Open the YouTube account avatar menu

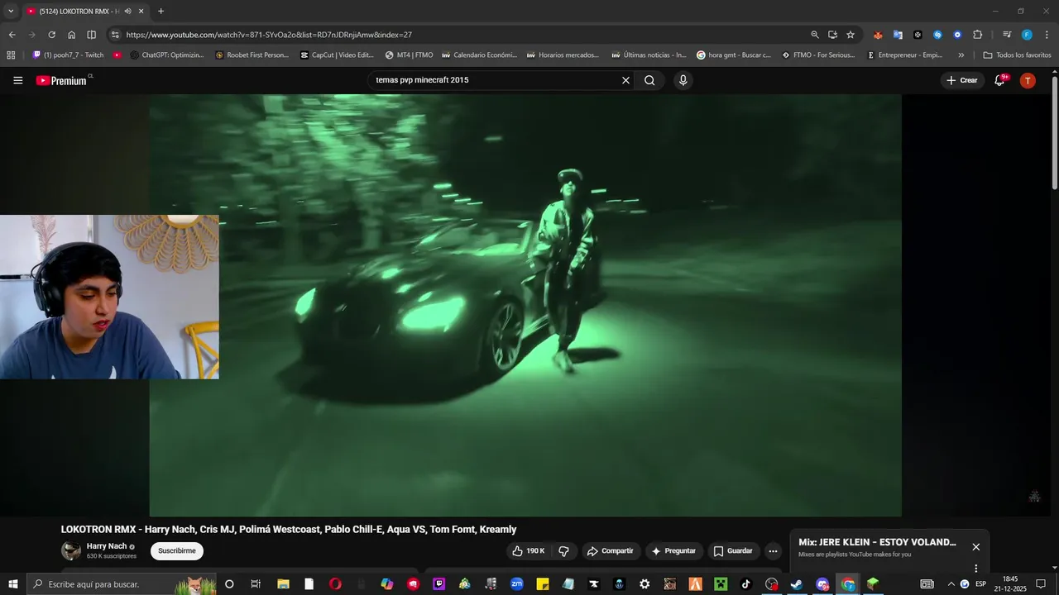coord(1028,80)
